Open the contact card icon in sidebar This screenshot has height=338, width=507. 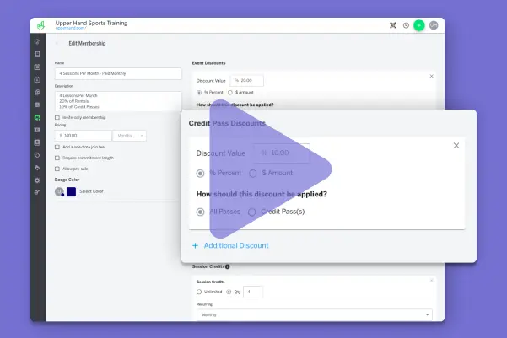[37, 142]
